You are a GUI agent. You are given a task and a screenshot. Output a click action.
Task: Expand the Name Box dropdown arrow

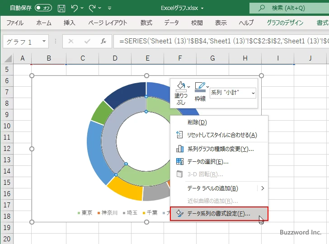(x=44, y=41)
